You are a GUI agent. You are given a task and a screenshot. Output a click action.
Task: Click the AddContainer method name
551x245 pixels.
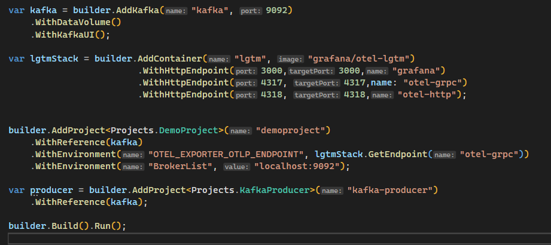tap(170, 59)
